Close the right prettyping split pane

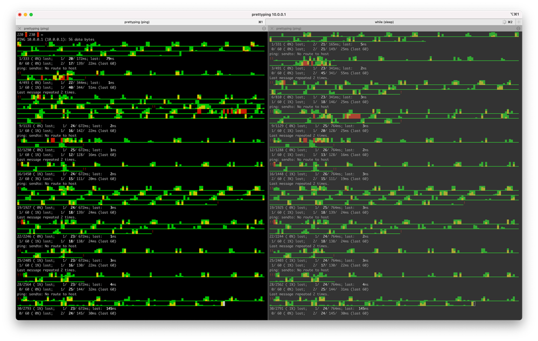(271, 28)
